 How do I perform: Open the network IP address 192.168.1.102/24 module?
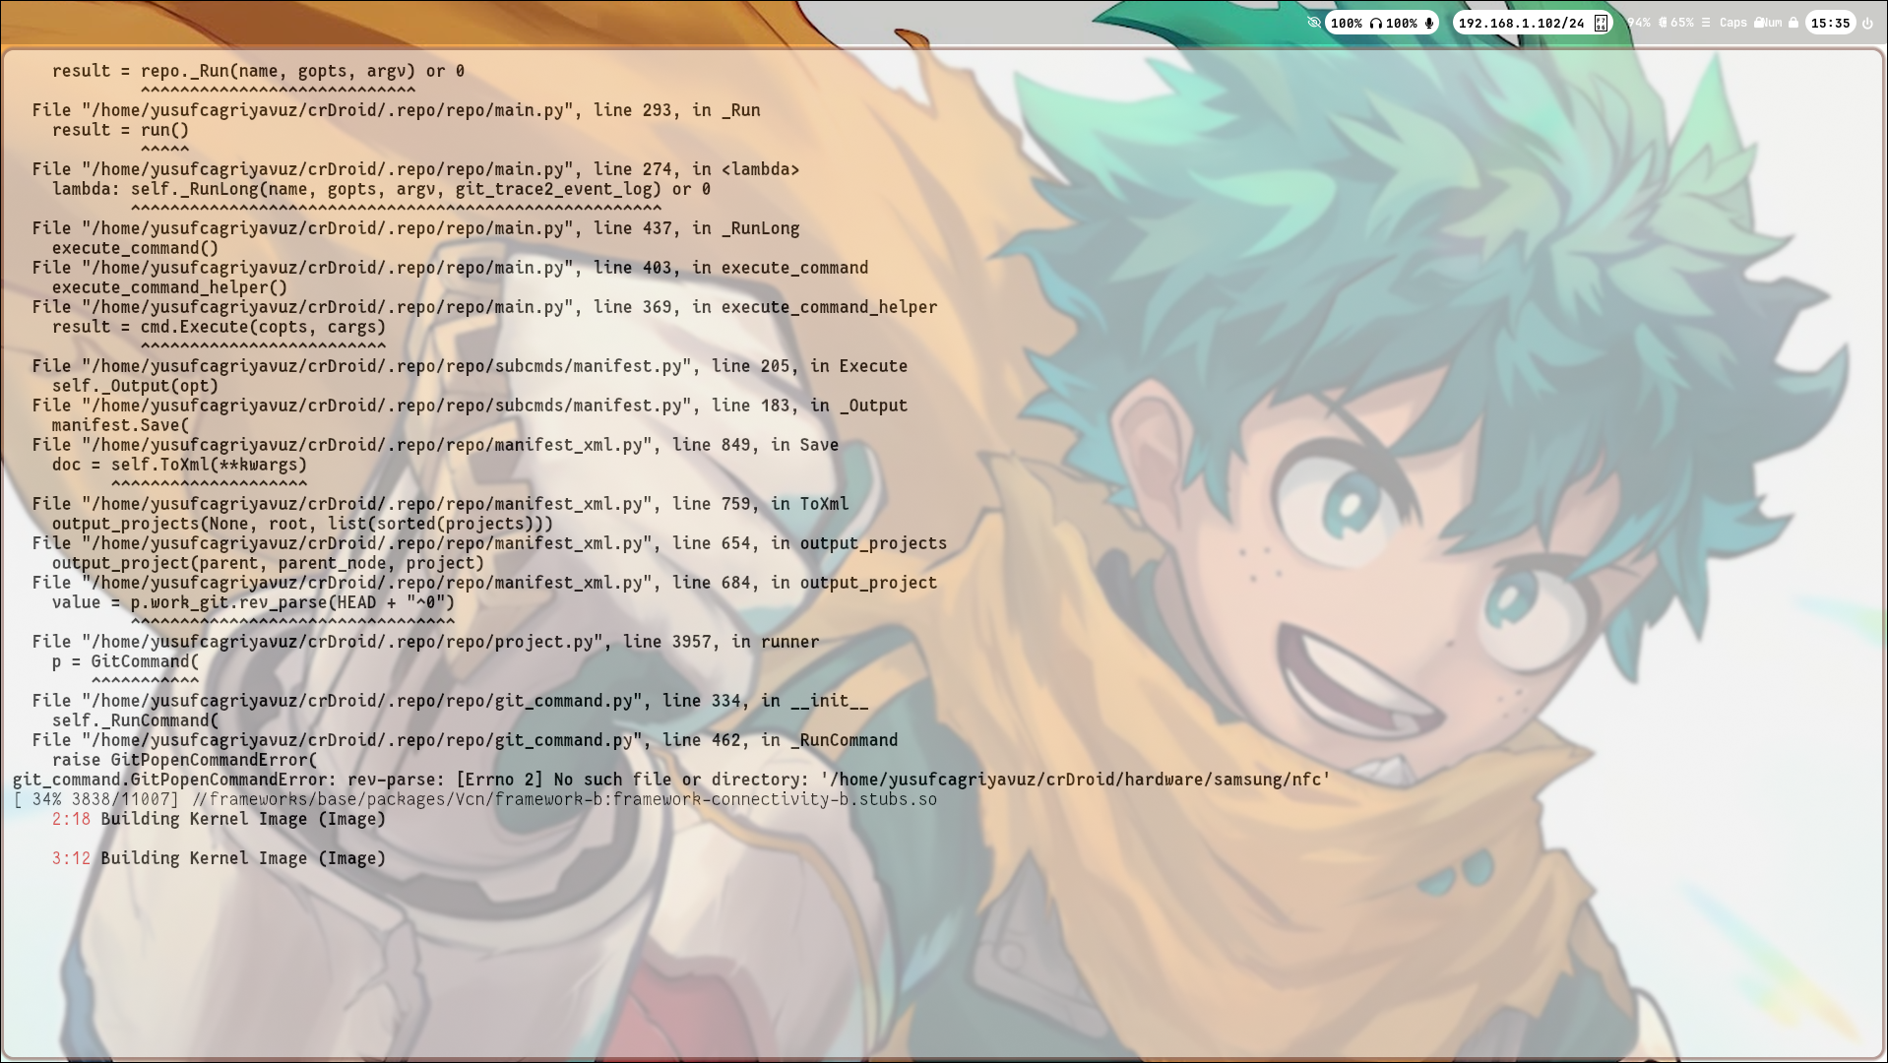pyautogui.click(x=1534, y=23)
